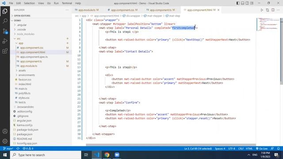Click the feedback icon in status bar
The width and height of the screenshot is (283, 159).
[x=272, y=148]
